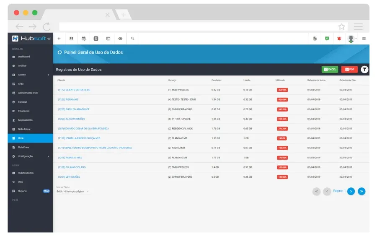Expand the Cliente sidebar chevron

(48, 75)
